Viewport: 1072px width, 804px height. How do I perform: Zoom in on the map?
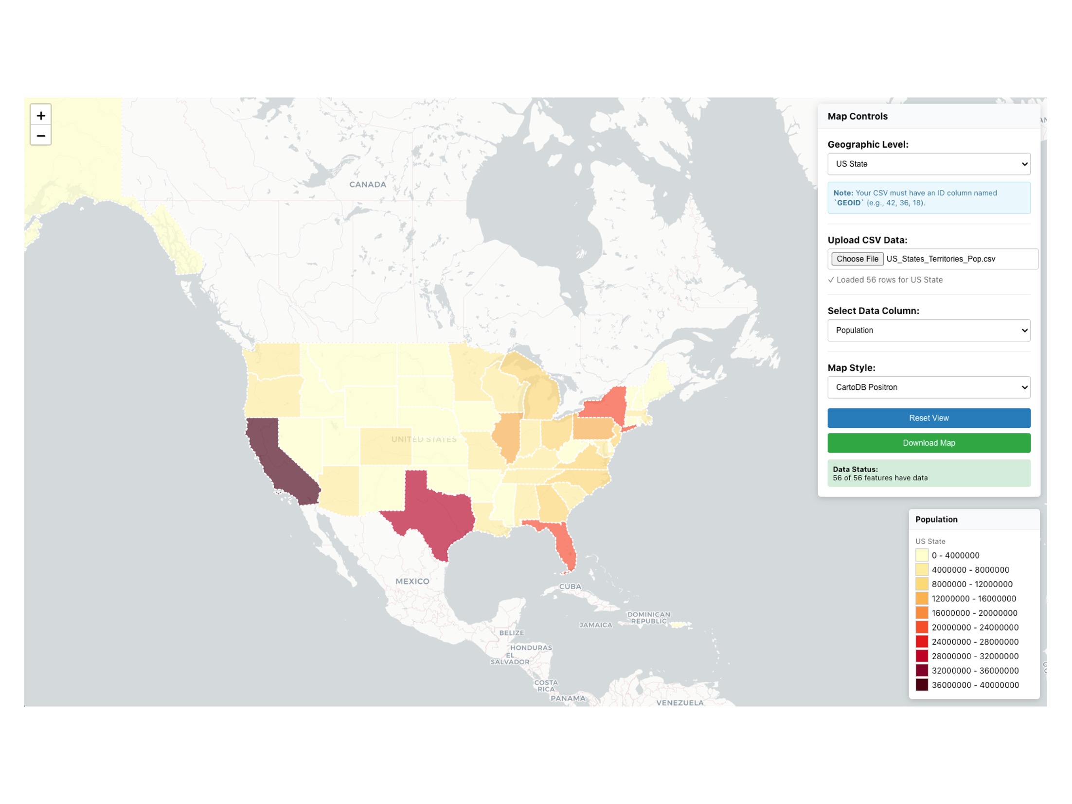pyautogui.click(x=41, y=115)
